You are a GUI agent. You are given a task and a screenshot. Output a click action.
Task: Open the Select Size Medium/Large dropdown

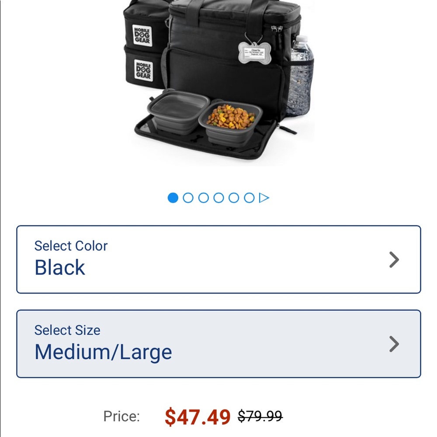[218, 343]
